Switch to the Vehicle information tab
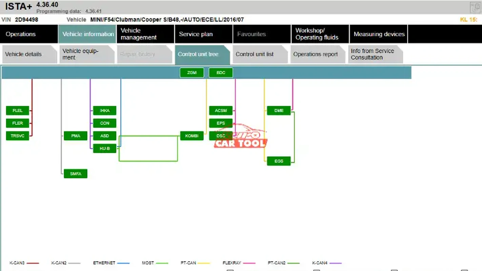The height and width of the screenshot is (271, 482). coord(87,34)
